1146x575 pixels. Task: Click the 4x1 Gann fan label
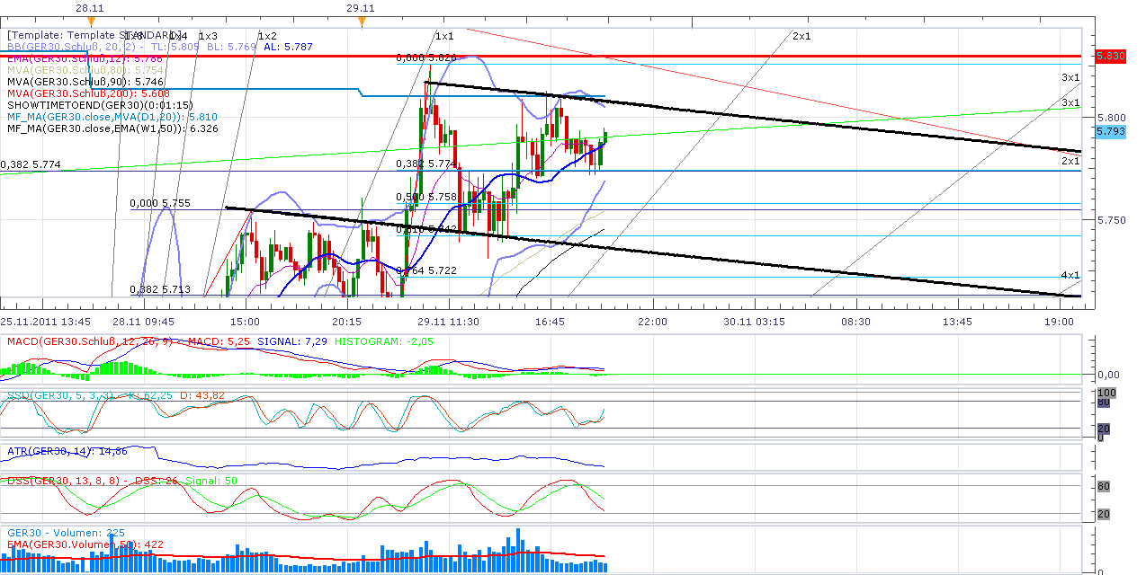tap(1070, 275)
